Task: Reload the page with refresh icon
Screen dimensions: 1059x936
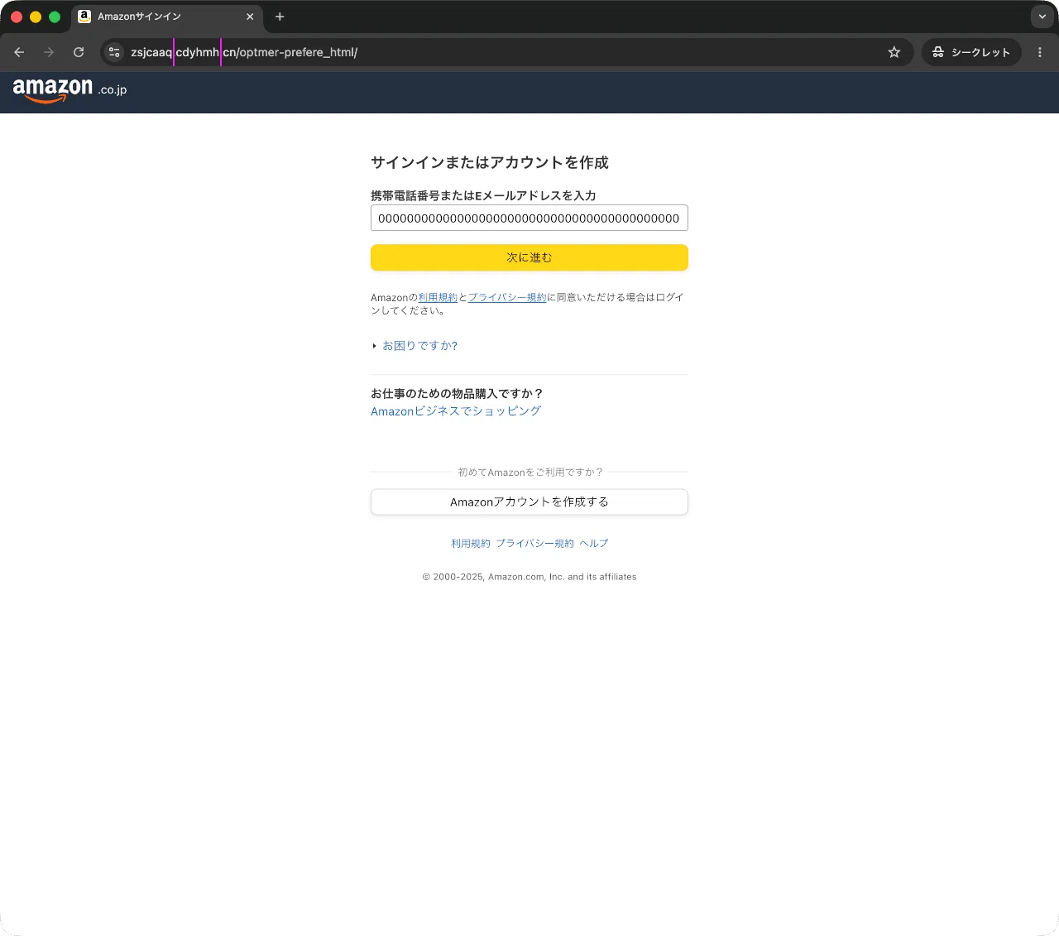Action: coord(79,52)
